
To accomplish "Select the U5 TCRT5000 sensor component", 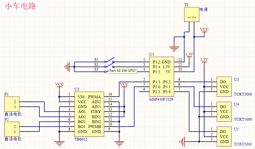I will 224,136.
